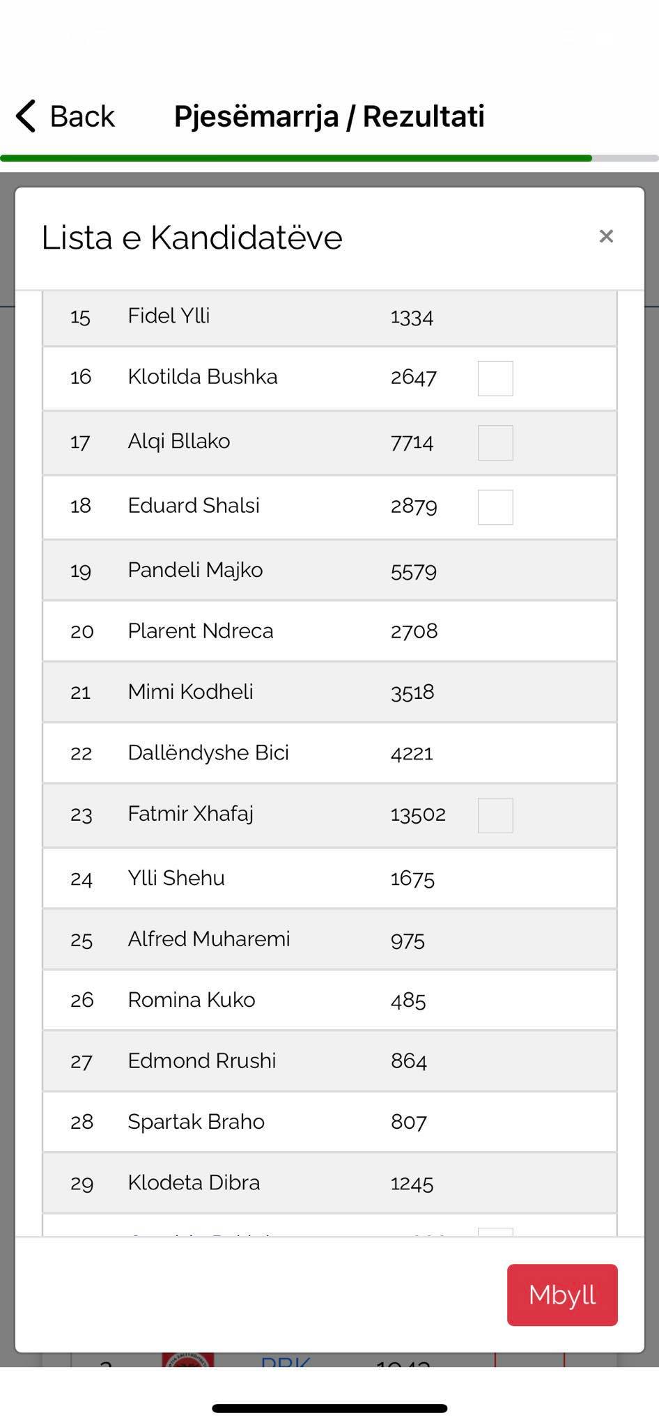
Task: Close the Lista e Kandidatëve dialog with X
Action: 606,237
